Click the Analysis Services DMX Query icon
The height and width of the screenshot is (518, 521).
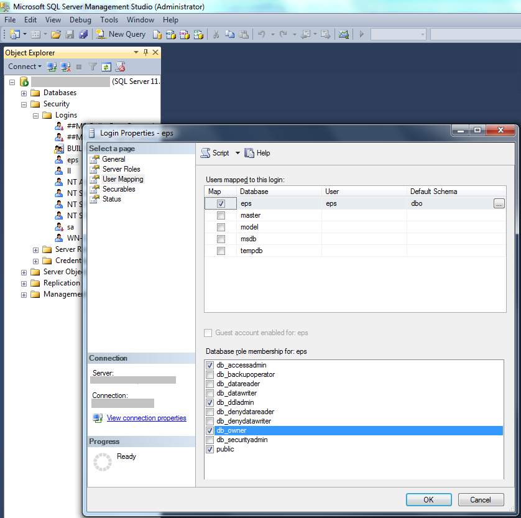pyautogui.click(x=185, y=34)
